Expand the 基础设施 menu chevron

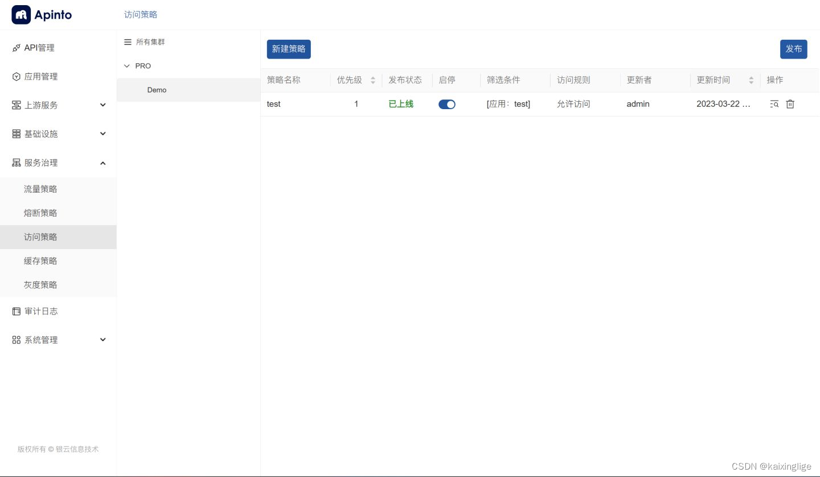(x=103, y=134)
